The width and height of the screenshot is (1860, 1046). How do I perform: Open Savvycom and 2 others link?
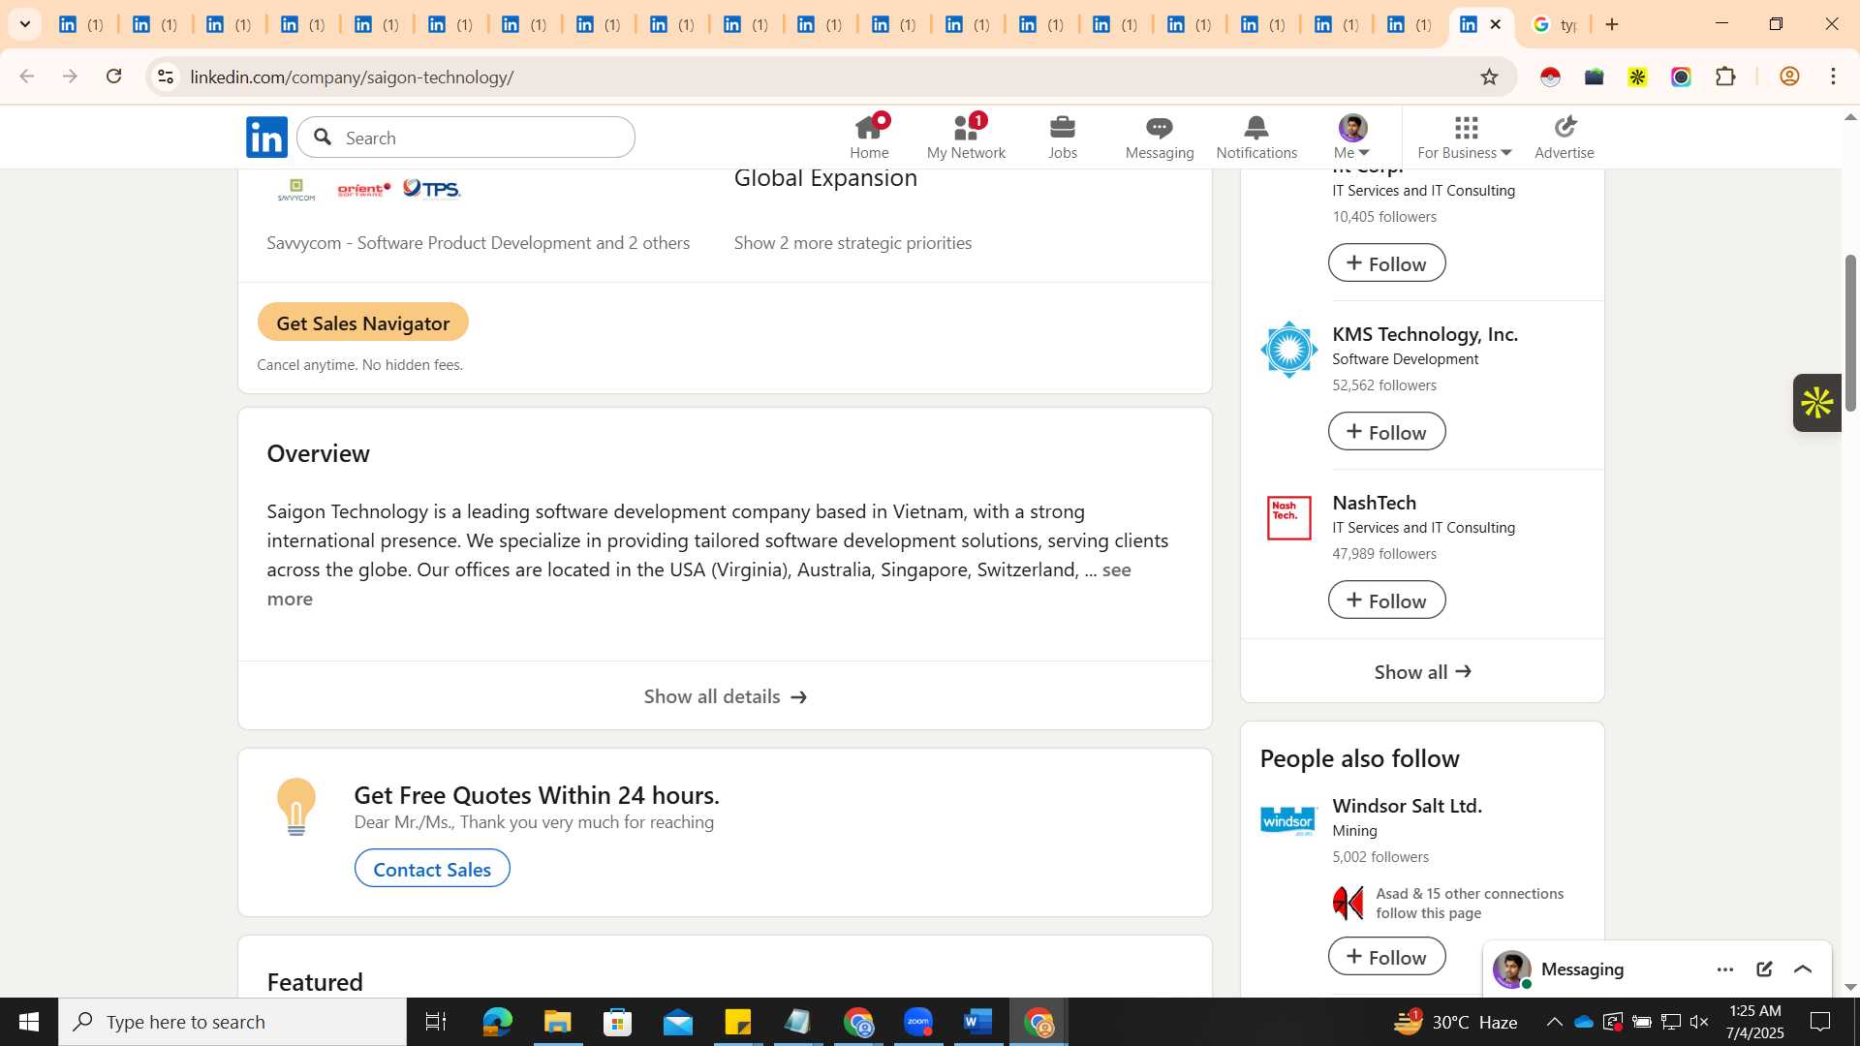[x=478, y=243]
